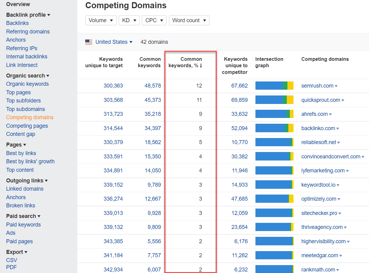Export the report as PDF
This screenshot has width=369, height=273.
(11, 267)
